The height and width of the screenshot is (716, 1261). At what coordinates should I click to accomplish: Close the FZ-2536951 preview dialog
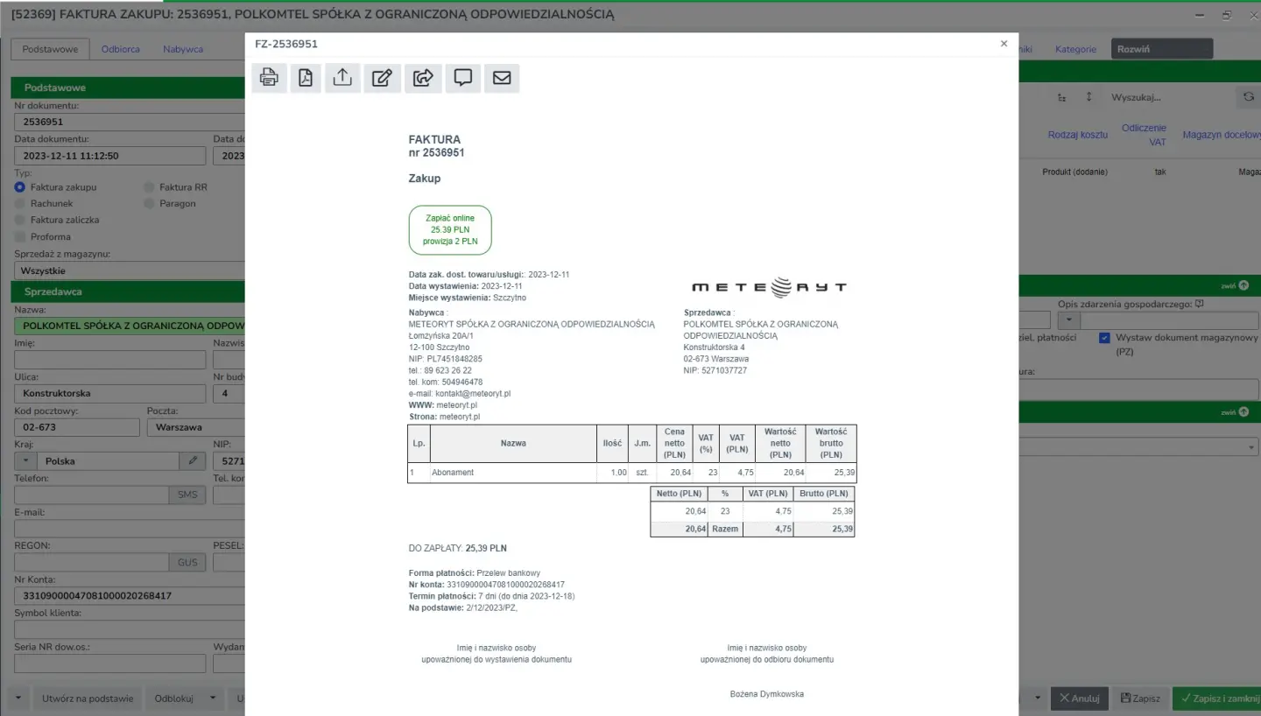coord(1004,44)
